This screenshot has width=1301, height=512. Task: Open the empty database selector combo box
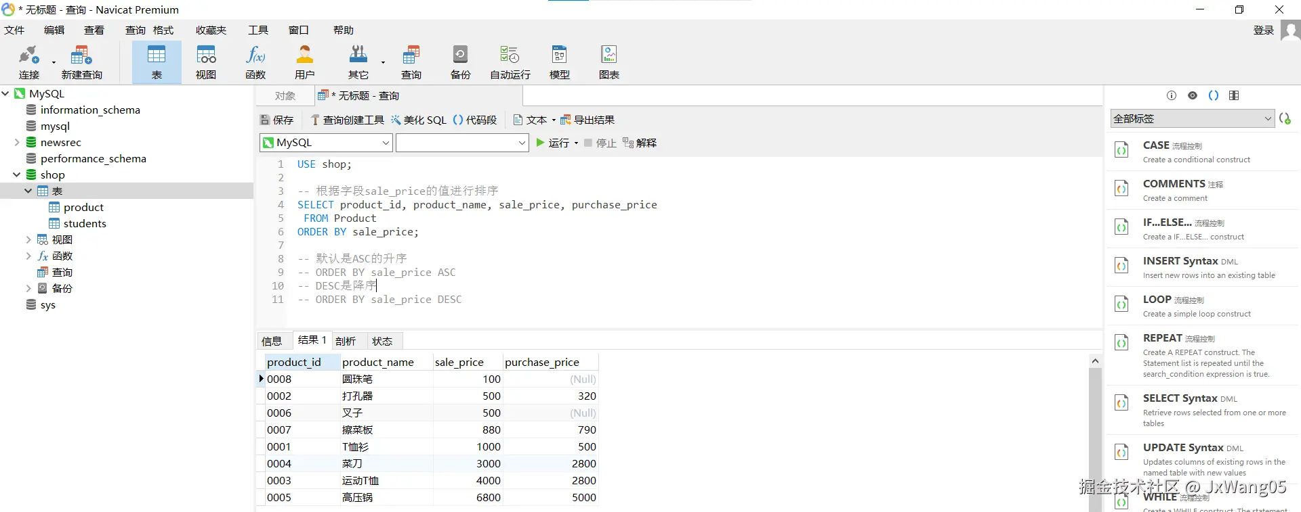pos(462,143)
